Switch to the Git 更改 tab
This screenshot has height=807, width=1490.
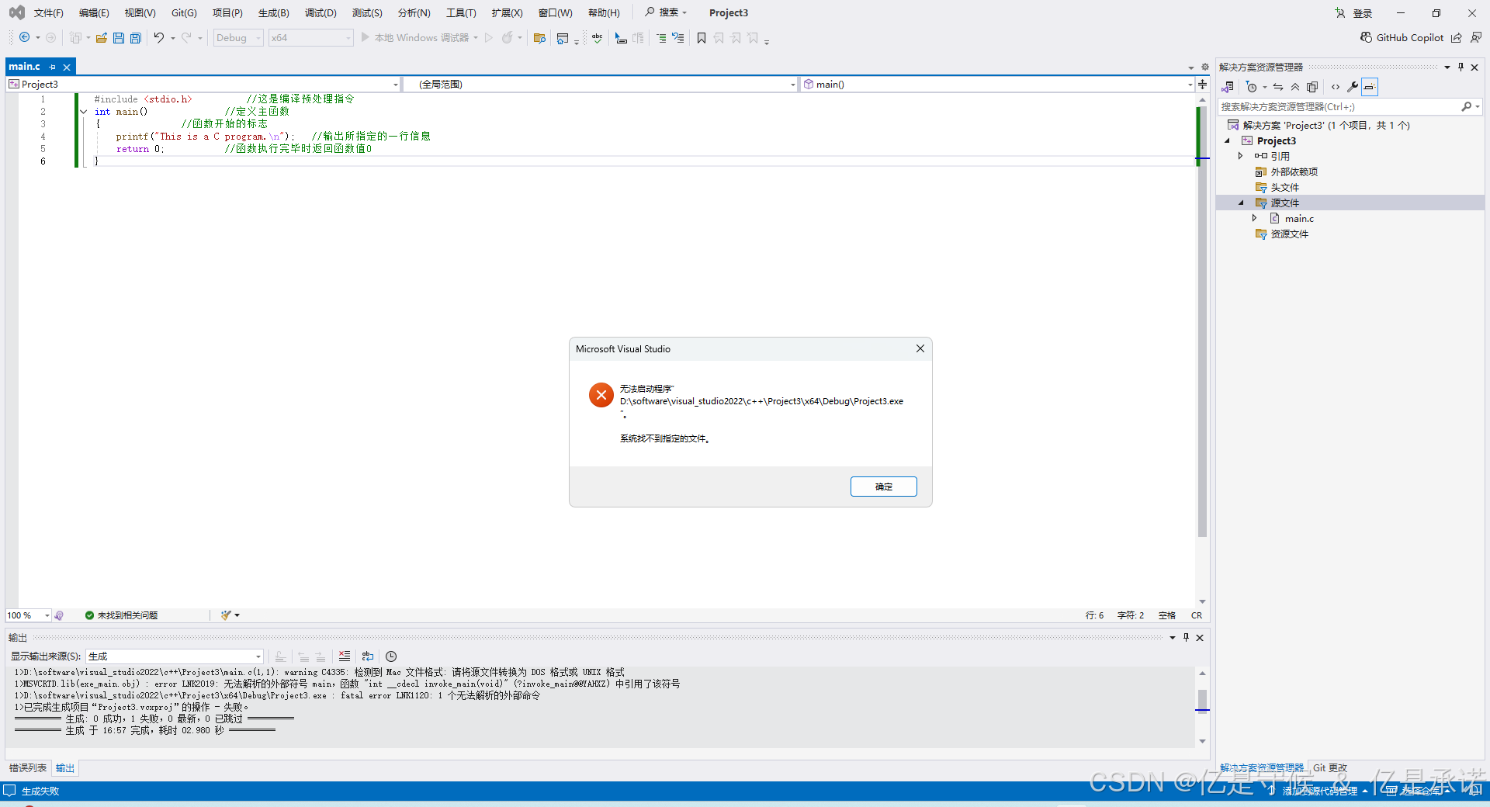[1330, 768]
